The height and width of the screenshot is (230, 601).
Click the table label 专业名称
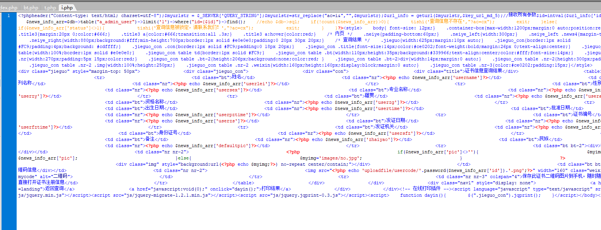tap(398, 90)
